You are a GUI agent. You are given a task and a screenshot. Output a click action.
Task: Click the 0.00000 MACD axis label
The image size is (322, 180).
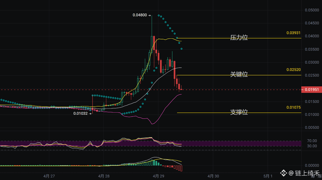[x=312, y=165]
